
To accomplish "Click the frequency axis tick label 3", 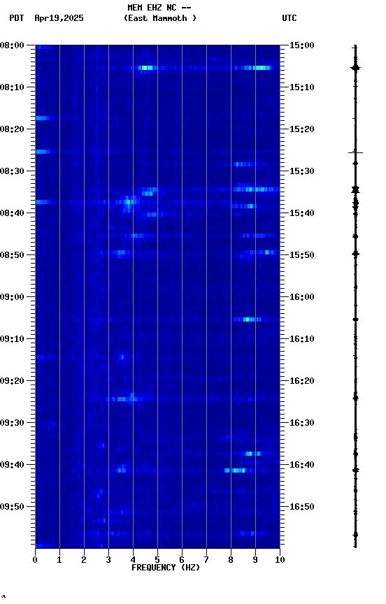I will [x=108, y=560].
